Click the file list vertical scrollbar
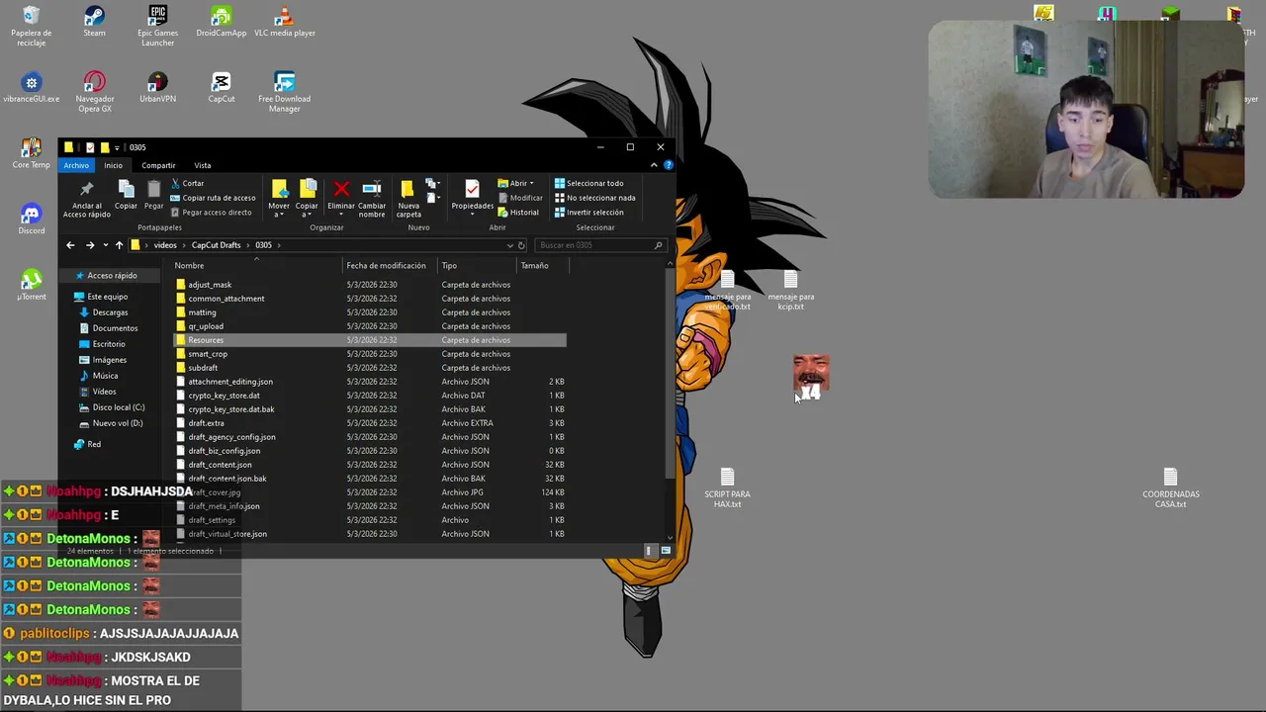 (x=671, y=371)
